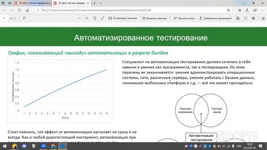Click the save PDF icon
This screenshot has height=150, width=267.
pyautogui.click(x=246, y=18)
